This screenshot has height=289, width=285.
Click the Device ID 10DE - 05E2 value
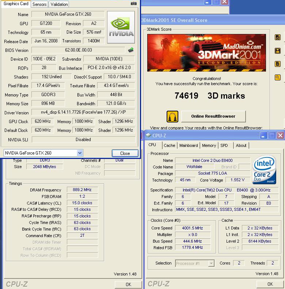44,59
